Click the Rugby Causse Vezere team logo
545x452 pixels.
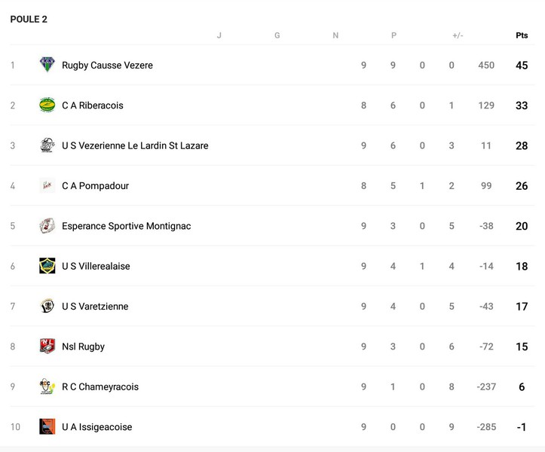(47, 65)
